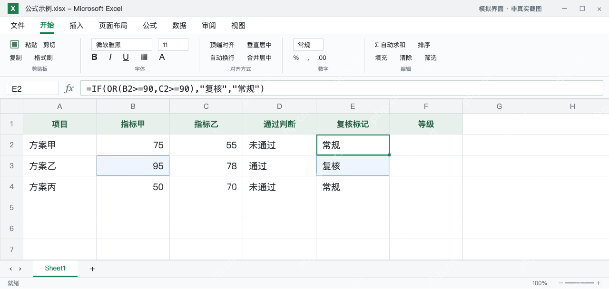Toggle Underline formatting U button
Screen dimensions: 609x289
click(126, 57)
